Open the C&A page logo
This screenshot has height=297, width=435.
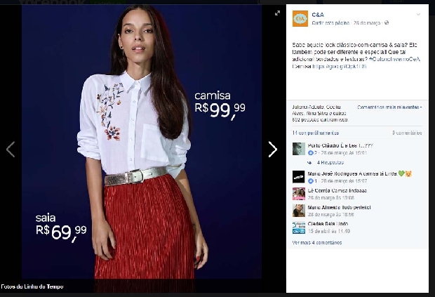pyautogui.click(x=300, y=18)
